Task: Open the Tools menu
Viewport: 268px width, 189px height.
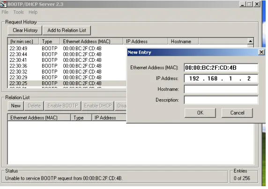Action: [x=18, y=12]
